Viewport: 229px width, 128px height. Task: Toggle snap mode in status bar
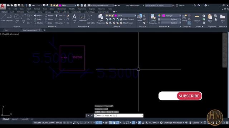pos(68,123)
